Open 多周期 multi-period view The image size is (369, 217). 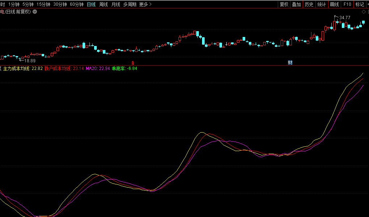(130, 4)
